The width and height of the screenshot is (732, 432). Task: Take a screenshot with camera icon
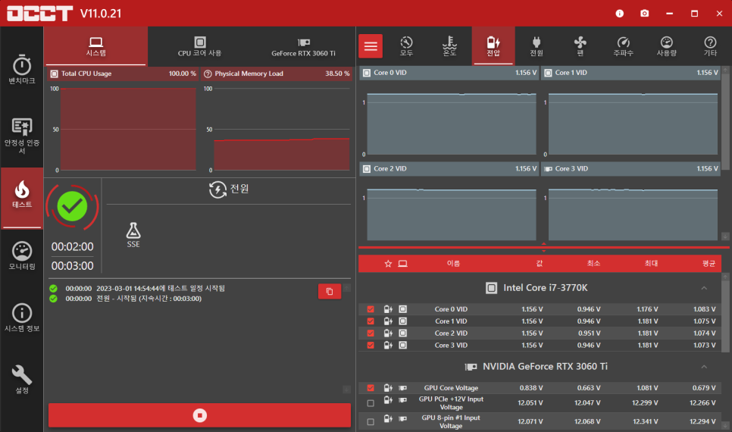[644, 14]
